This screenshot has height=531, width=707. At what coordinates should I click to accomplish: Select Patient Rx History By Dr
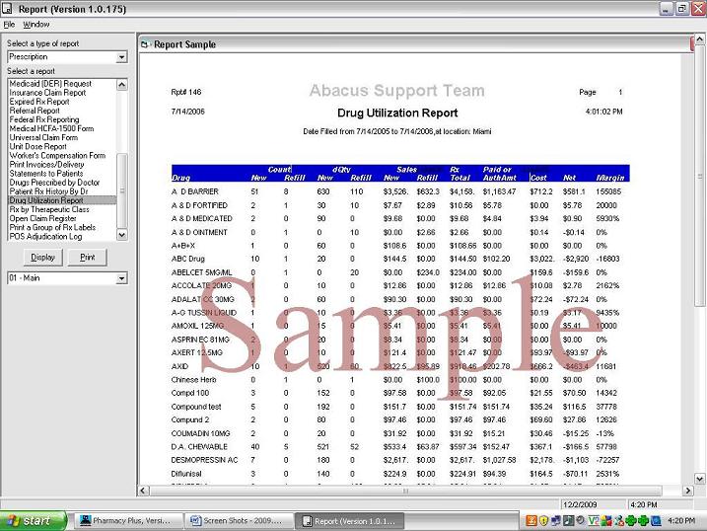[x=48, y=191]
